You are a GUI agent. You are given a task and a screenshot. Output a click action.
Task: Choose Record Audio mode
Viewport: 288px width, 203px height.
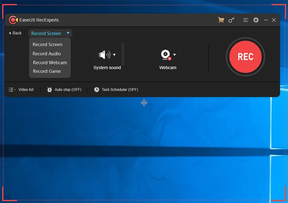[47, 54]
